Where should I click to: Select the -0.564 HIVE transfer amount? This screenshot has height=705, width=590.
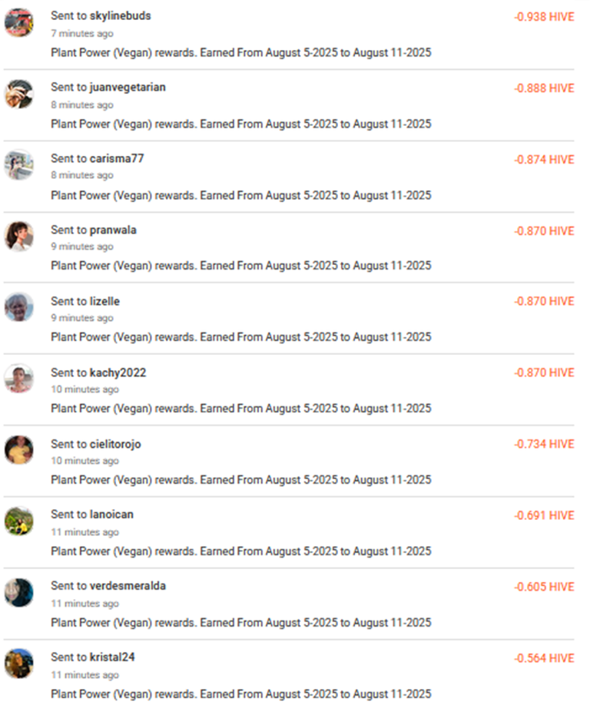click(x=544, y=658)
